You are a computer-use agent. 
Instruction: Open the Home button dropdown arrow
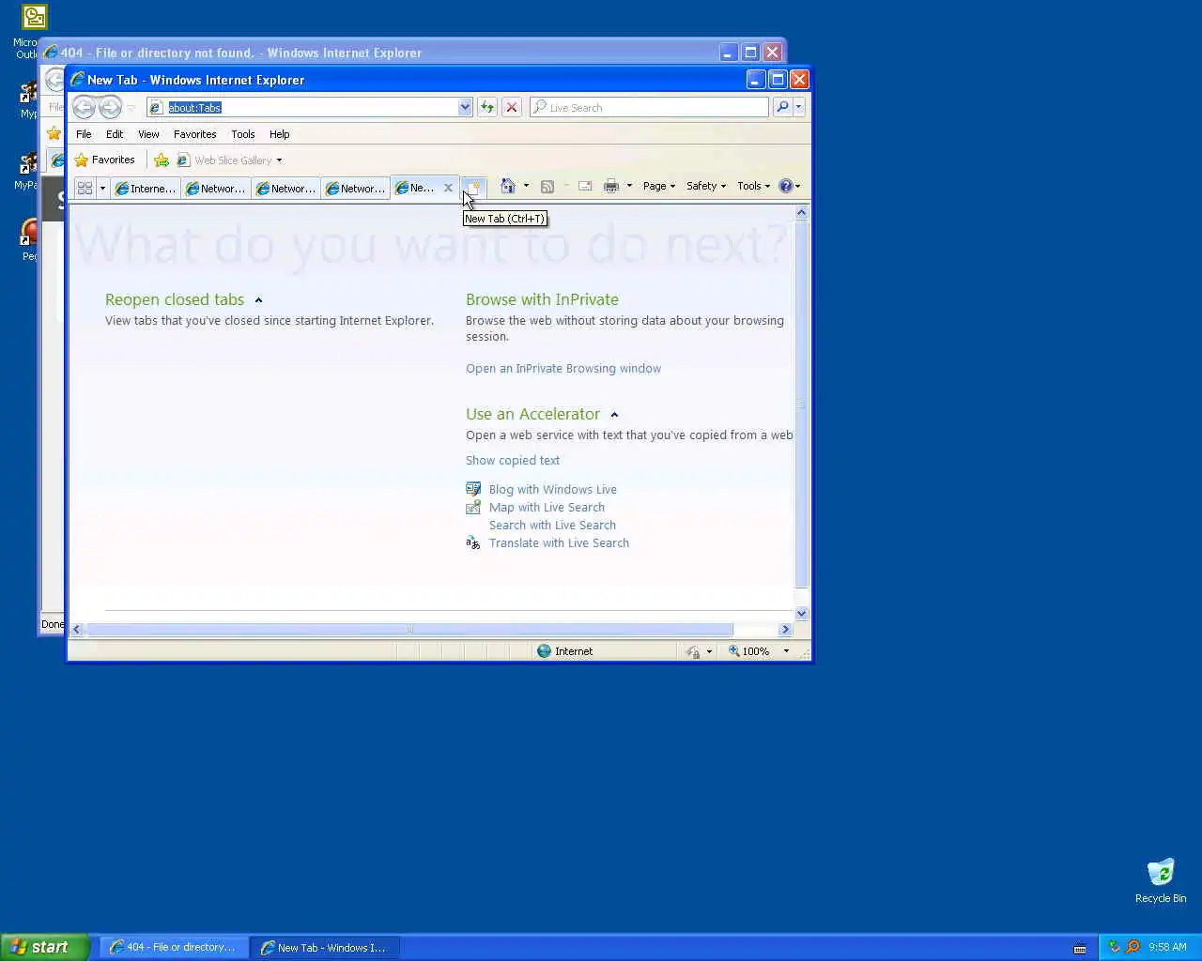click(x=526, y=186)
